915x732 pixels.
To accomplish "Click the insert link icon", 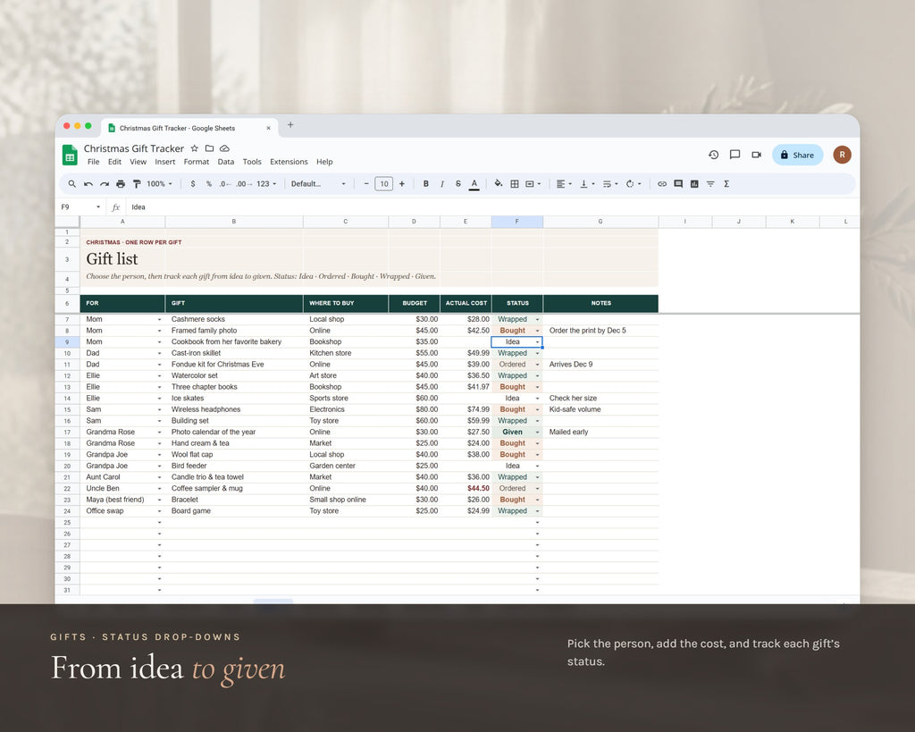I will 662,184.
